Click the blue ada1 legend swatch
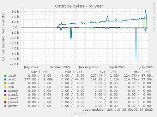The height and width of the screenshot is (117, 157). (5, 79)
